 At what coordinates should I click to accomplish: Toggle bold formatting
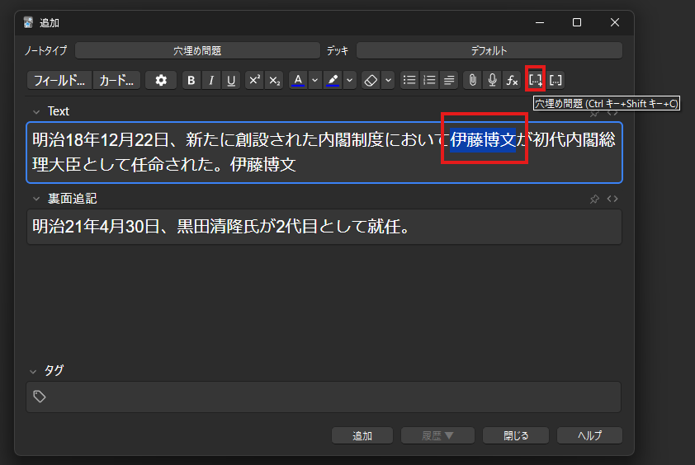pyautogui.click(x=191, y=80)
